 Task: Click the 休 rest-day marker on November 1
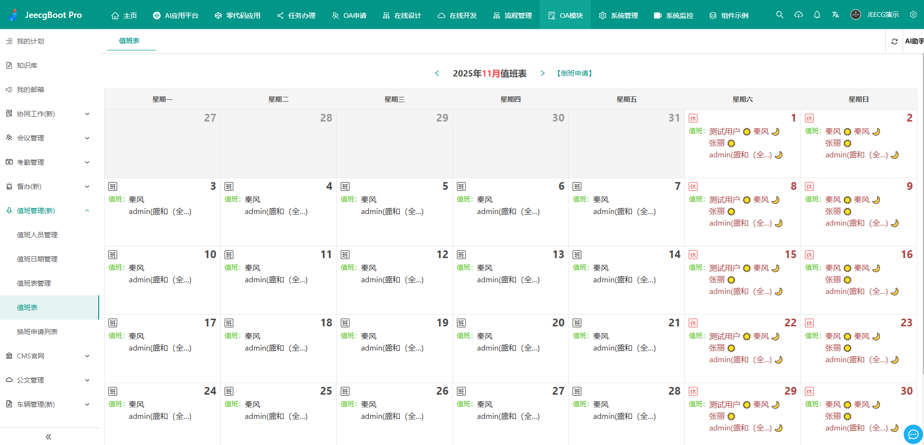click(693, 119)
